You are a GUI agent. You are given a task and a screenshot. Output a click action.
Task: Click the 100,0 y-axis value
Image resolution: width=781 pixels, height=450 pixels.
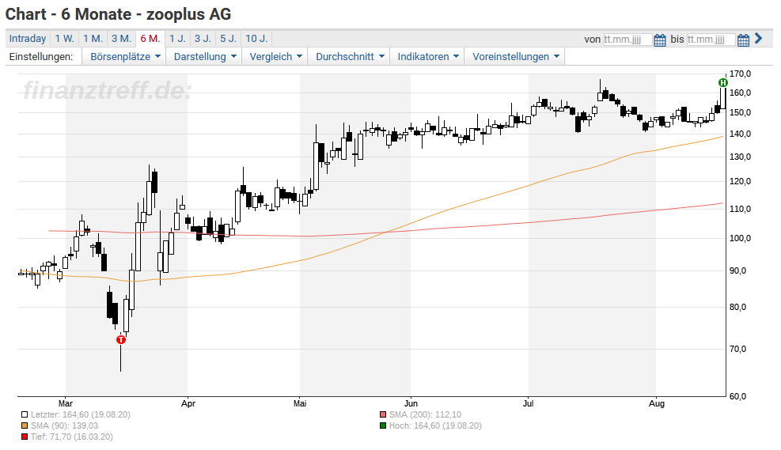pyautogui.click(x=741, y=238)
